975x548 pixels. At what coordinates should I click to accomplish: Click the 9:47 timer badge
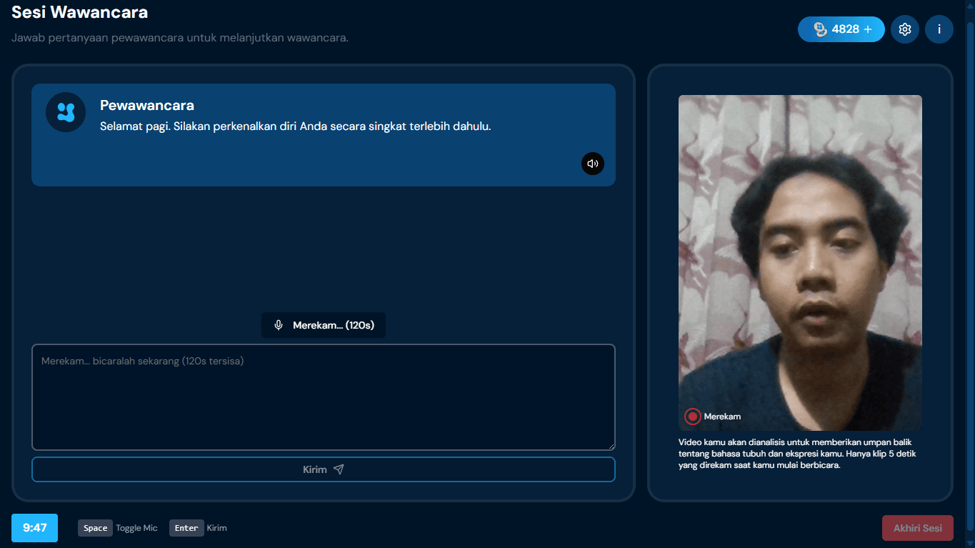tap(34, 528)
